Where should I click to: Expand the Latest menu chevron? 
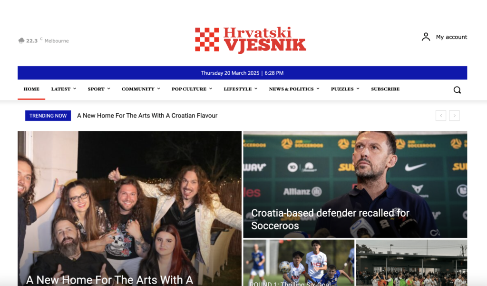coord(75,89)
